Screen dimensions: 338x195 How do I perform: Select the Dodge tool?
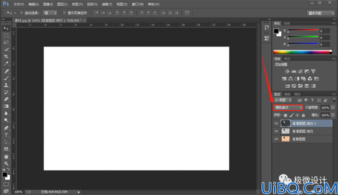6,120
